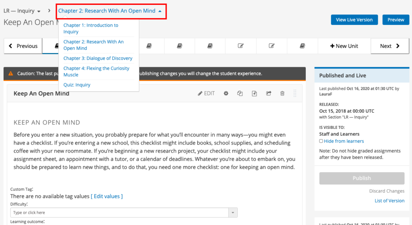Choose Chapter 2: Research With An Open Mind menu entry

click(x=93, y=45)
